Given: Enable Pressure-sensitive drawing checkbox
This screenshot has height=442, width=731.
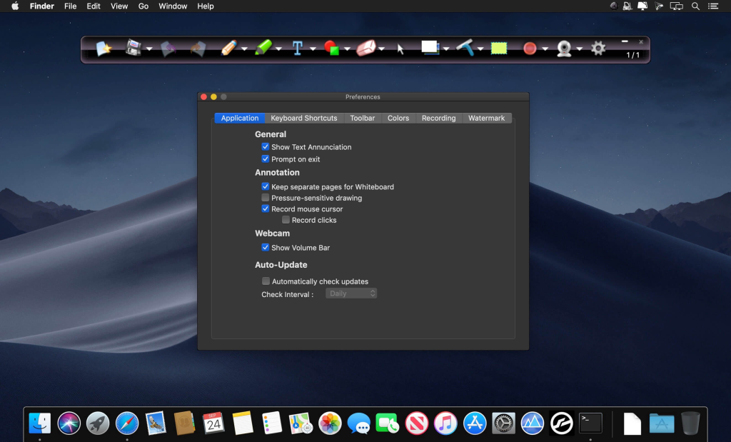Looking at the screenshot, I should 266,198.
